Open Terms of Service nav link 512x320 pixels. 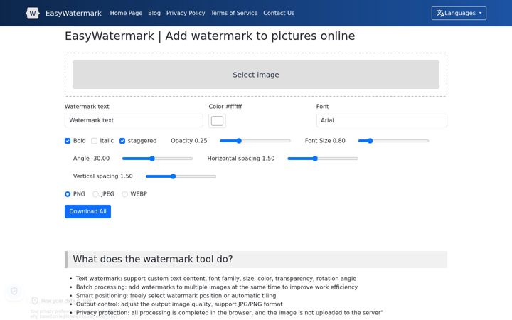click(x=234, y=13)
